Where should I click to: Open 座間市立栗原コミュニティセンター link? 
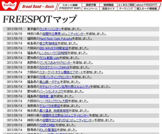point(64,34)
